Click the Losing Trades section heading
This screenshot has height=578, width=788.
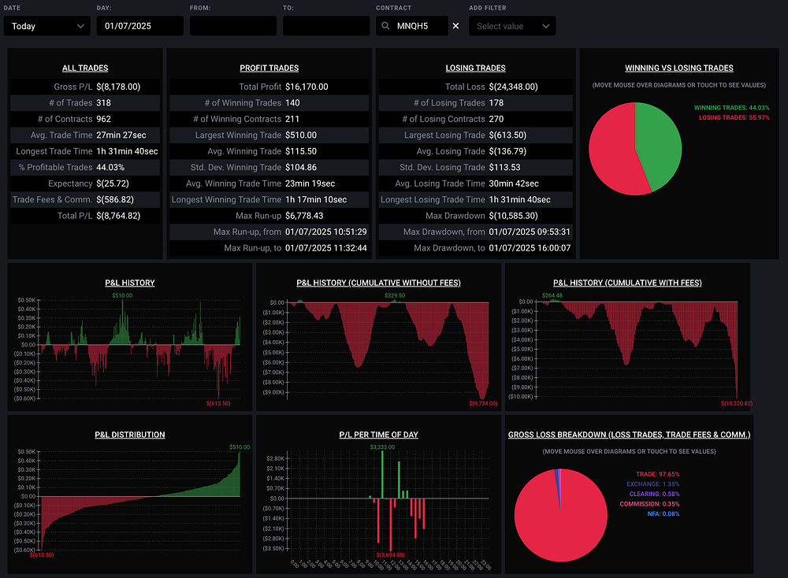coord(475,68)
